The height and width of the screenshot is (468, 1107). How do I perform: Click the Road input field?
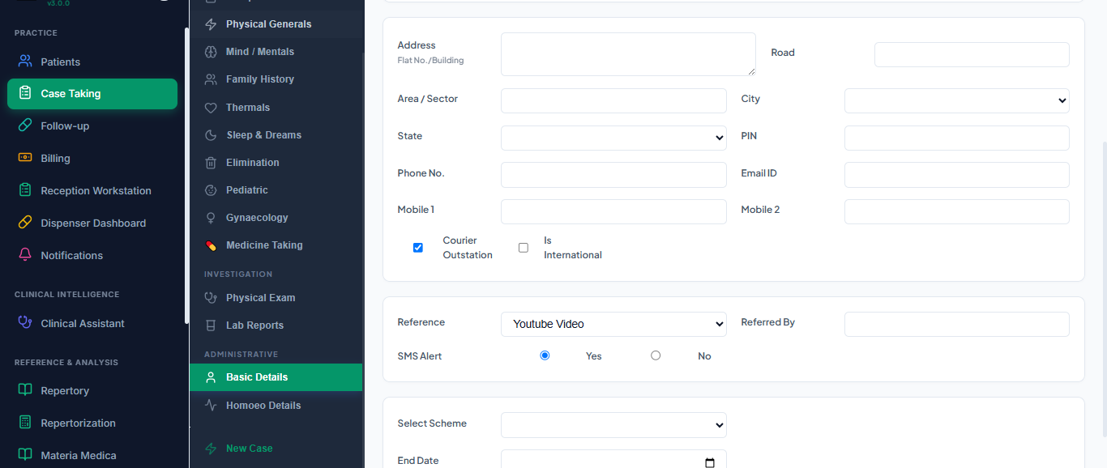(x=972, y=54)
